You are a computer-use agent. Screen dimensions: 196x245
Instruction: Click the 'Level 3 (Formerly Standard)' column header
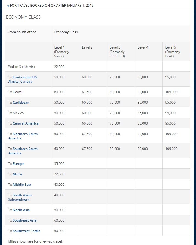[x=117, y=52]
